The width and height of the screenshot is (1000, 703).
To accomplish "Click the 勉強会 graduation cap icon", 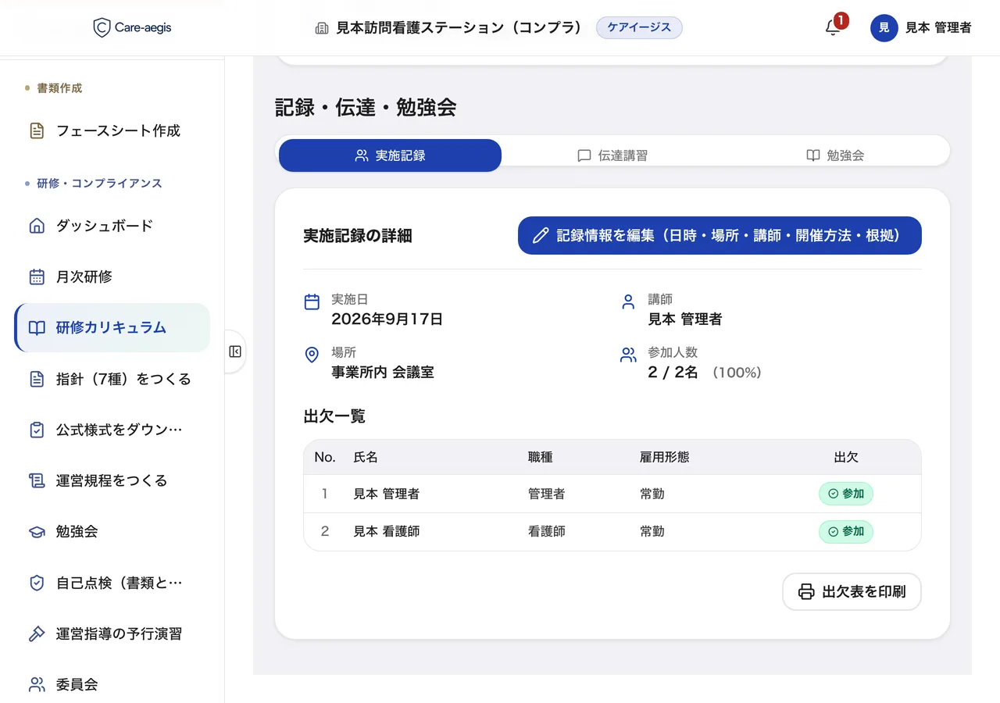I will click(37, 532).
